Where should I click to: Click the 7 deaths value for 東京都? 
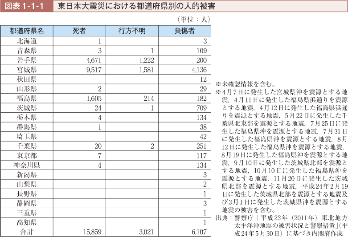point(100,156)
